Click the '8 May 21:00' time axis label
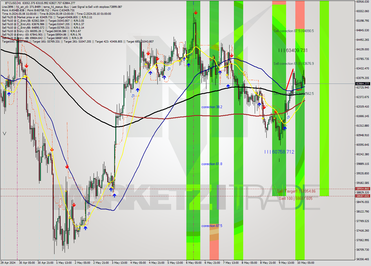371x266 pixels. click(268, 263)
